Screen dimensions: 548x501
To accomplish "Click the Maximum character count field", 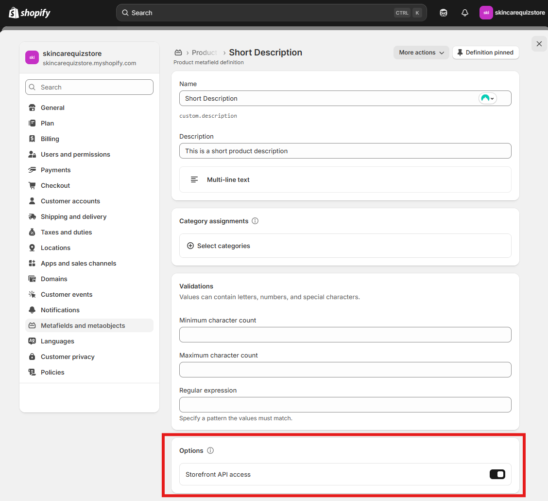I will tap(345, 370).
